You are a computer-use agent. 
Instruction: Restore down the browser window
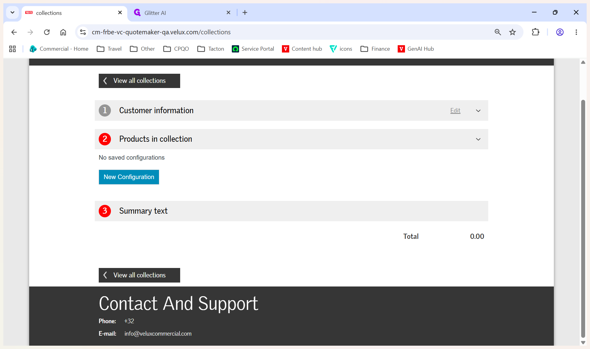(x=555, y=12)
